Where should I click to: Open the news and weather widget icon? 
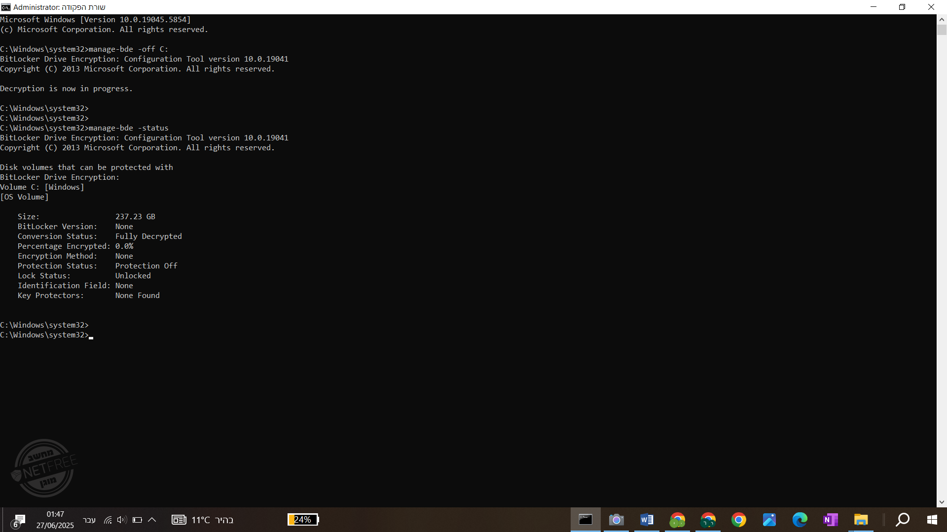point(179,520)
